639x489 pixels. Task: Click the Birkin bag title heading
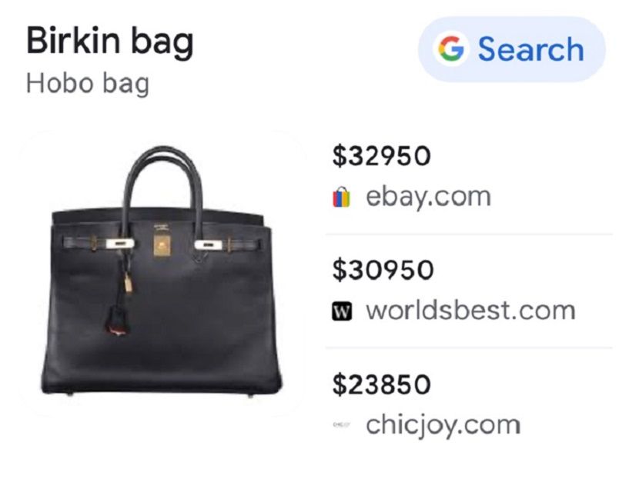tap(110, 42)
